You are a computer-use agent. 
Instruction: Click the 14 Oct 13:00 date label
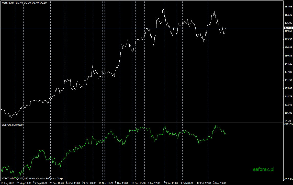(x=73, y=183)
